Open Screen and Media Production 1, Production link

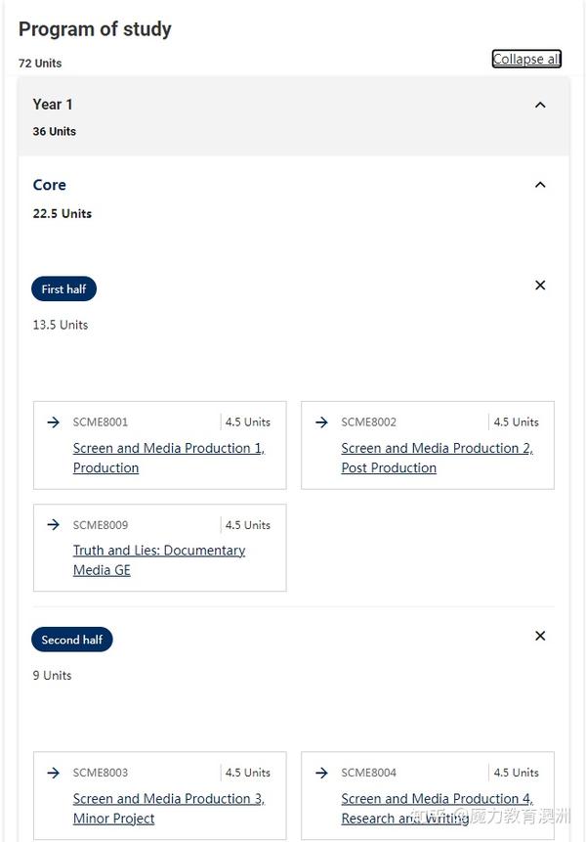[169, 458]
